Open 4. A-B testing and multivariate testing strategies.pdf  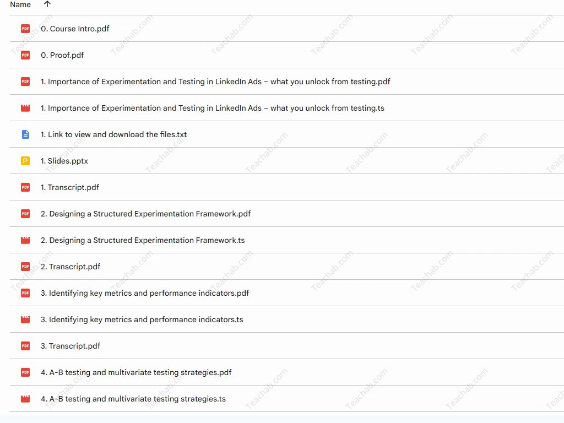pyautogui.click(x=136, y=372)
